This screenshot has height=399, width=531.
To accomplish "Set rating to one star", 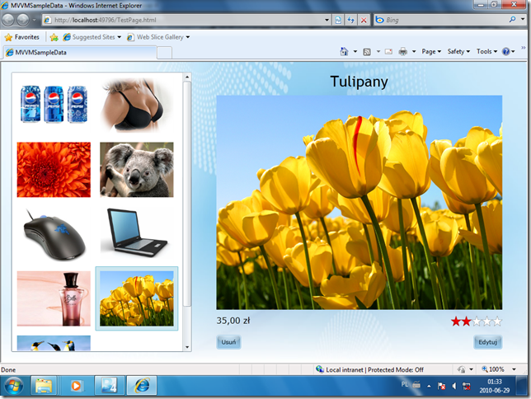I will 456,322.
